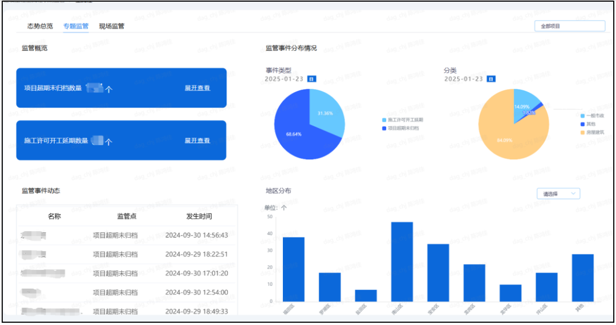Open the 现场监管 tab
Screen dimensions: 616x325
coord(112,26)
